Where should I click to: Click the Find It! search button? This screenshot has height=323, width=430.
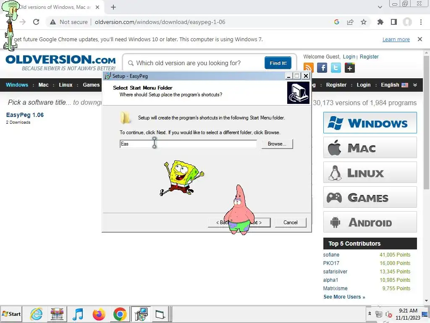278,63
